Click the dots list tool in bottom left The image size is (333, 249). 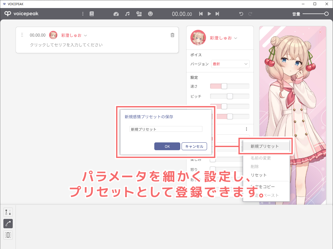point(8,212)
